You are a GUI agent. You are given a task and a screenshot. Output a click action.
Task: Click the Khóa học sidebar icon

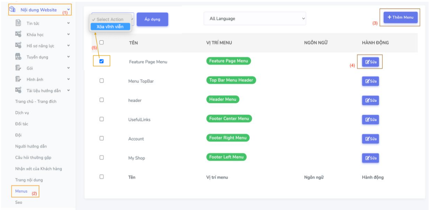click(19, 34)
